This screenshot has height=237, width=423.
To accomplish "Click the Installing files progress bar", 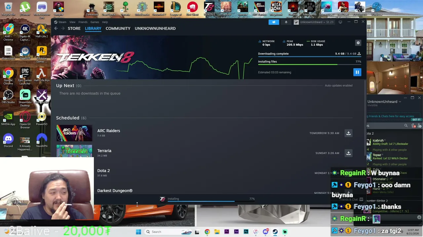I will (x=310, y=65).
